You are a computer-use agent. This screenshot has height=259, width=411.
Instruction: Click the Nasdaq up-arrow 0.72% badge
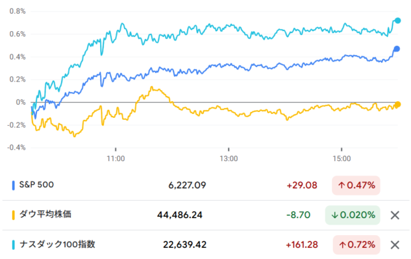356,245
